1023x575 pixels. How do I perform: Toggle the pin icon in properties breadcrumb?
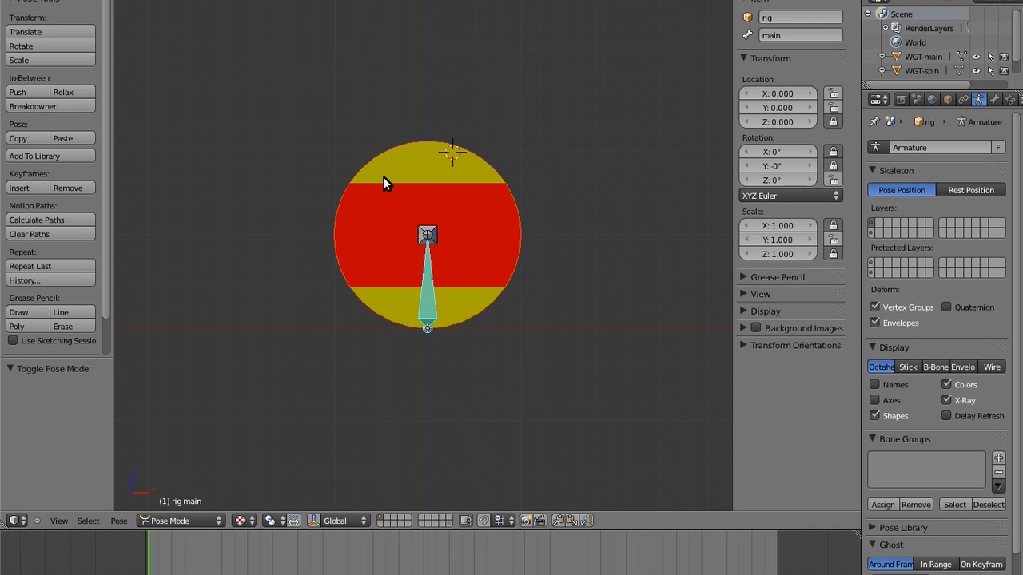click(874, 121)
